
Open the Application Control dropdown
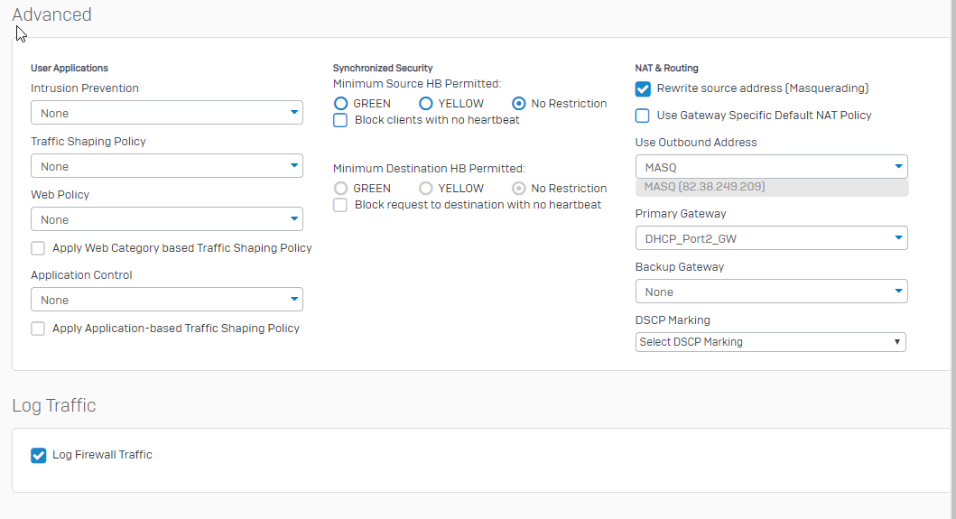[166, 300]
